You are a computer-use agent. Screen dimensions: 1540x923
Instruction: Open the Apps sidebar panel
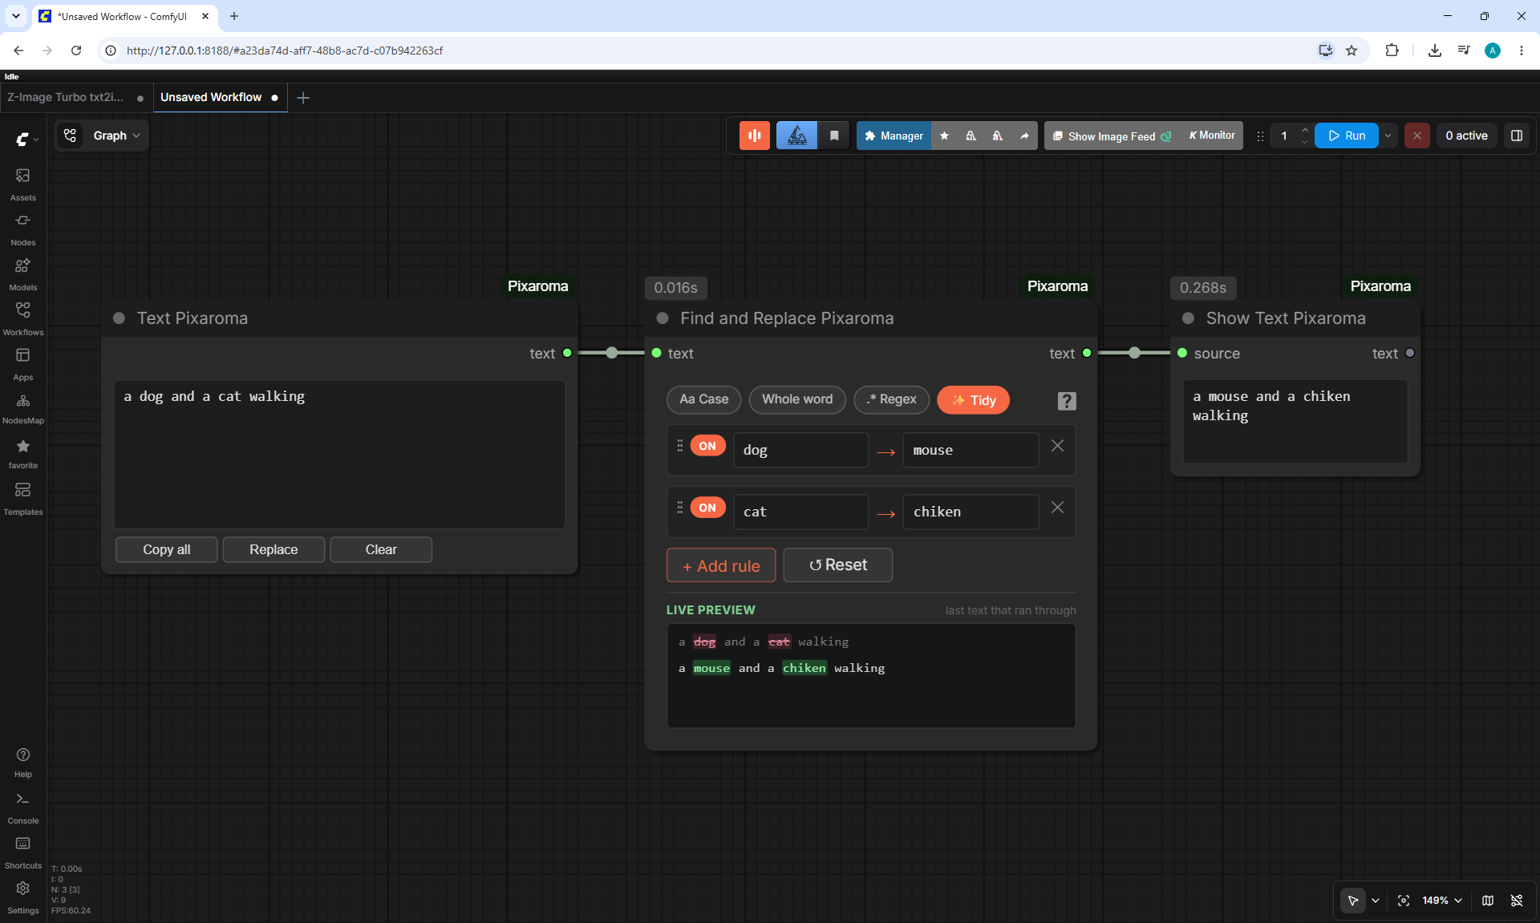(x=22, y=363)
